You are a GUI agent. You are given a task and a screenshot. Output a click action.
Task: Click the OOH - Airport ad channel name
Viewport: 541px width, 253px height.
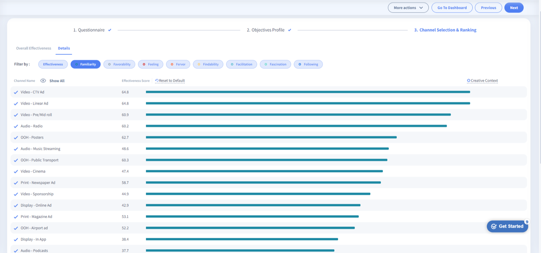pyautogui.click(x=34, y=228)
